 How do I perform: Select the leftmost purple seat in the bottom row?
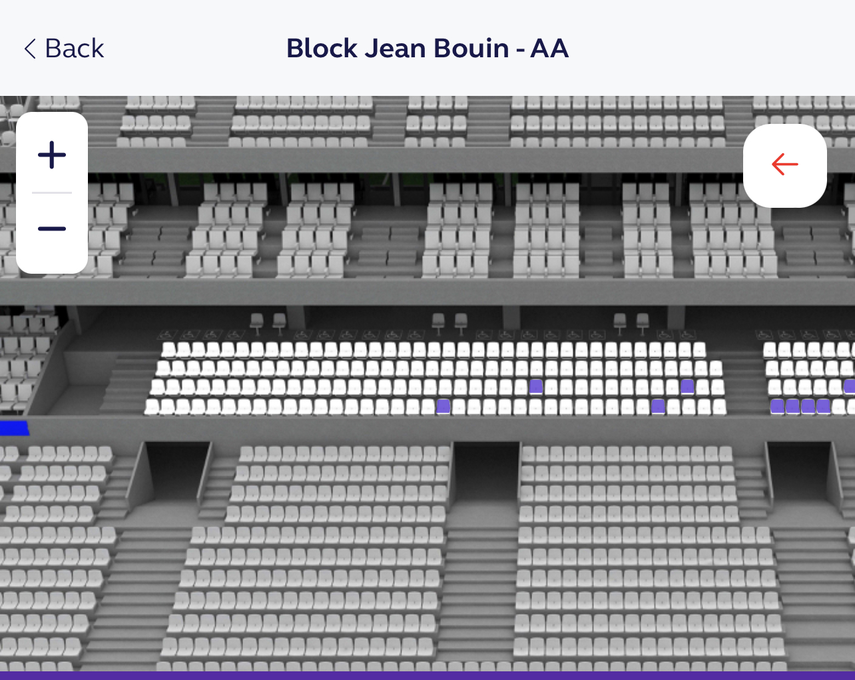click(x=443, y=406)
